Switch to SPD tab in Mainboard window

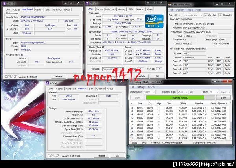(x=48, y=9)
